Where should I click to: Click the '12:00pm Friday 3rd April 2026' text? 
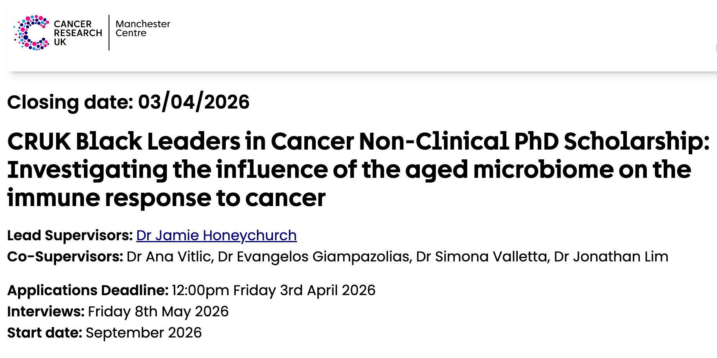[273, 290]
